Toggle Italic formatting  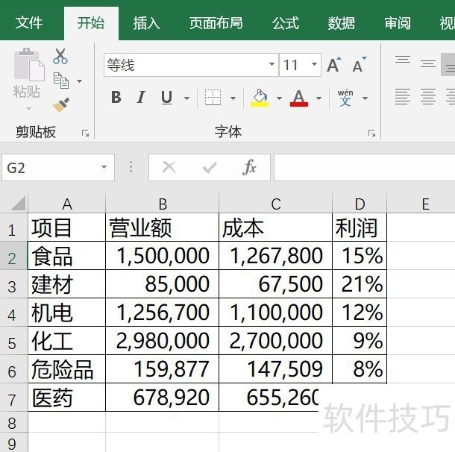[x=141, y=97]
